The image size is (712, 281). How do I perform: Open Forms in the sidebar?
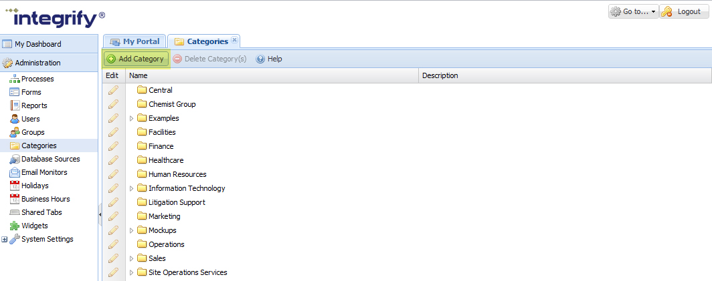pyautogui.click(x=25, y=92)
